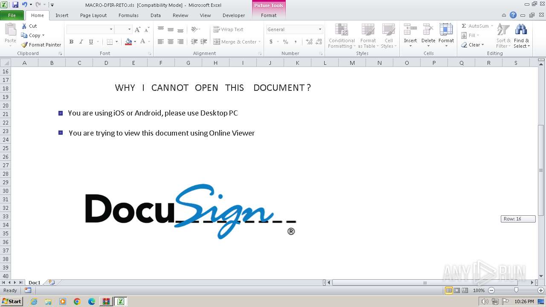546x307 pixels.
Task: Click the Percent Style icon
Action: pos(285,42)
